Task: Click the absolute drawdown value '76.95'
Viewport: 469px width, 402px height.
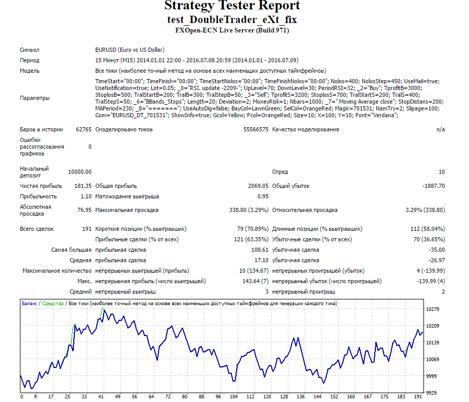Action: (x=84, y=210)
